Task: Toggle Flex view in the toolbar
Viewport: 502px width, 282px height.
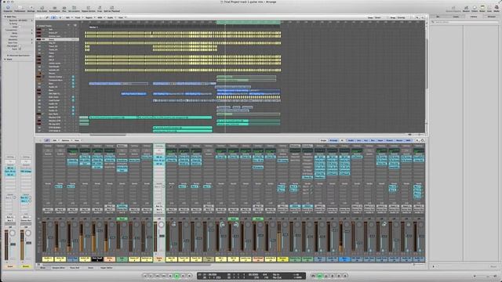Action: coord(64,9)
